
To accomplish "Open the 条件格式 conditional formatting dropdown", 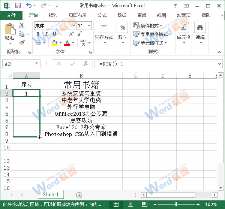I will (x=151, y=26).
